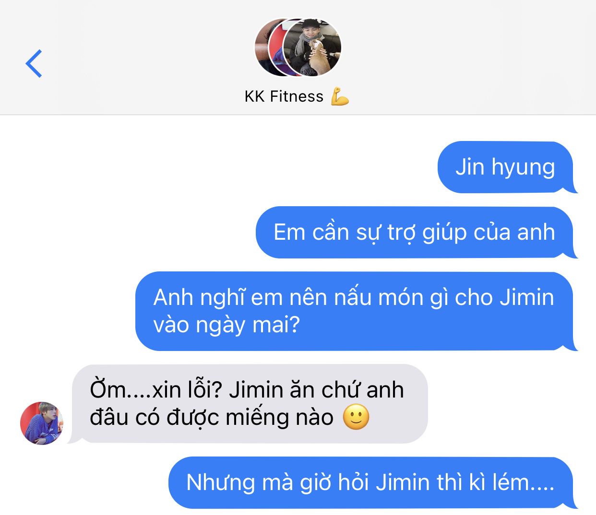Viewport: 596px width, 515px height.
Task: Tap the "vào ngày mai?" text line
Action: [x=226, y=325]
